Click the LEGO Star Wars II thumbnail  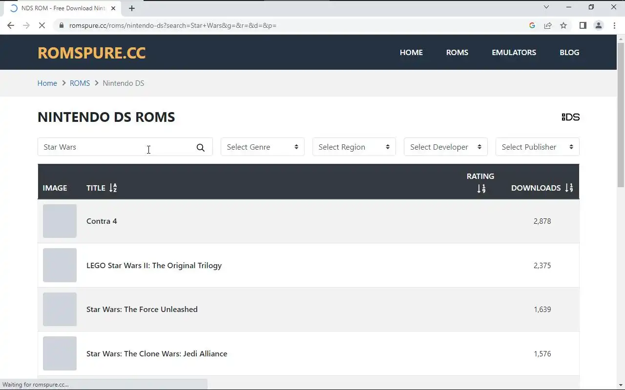tap(60, 265)
